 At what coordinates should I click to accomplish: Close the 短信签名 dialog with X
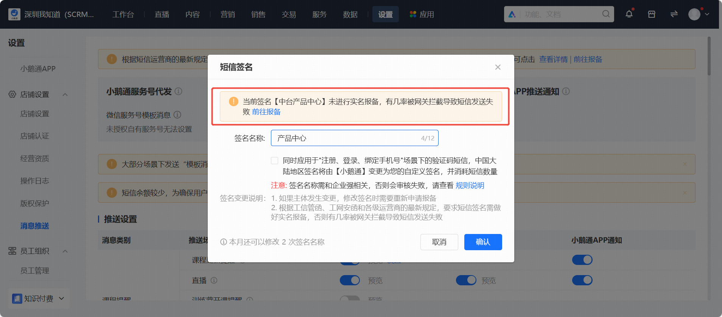click(x=498, y=67)
